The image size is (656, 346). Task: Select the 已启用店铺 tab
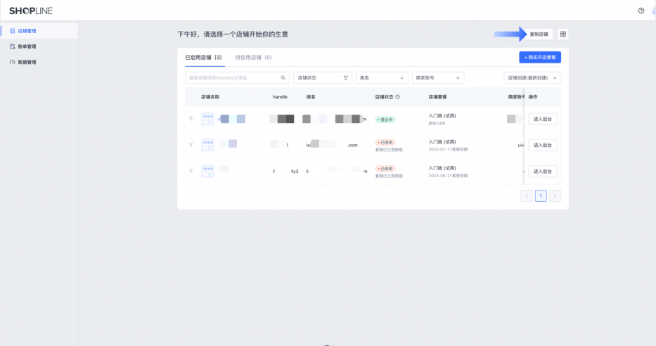203,57
